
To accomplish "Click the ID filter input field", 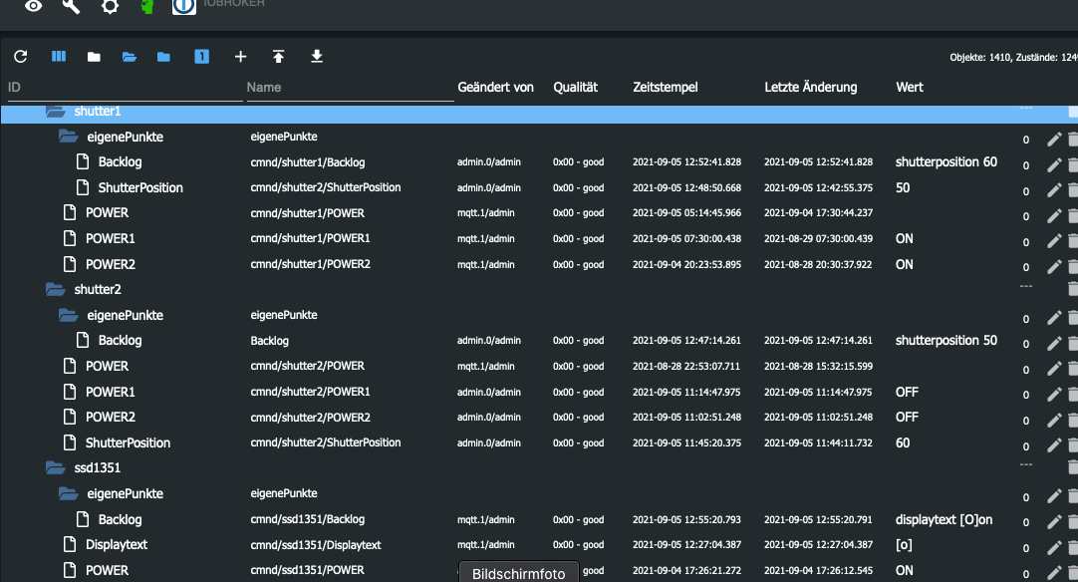I will point(120,88).
